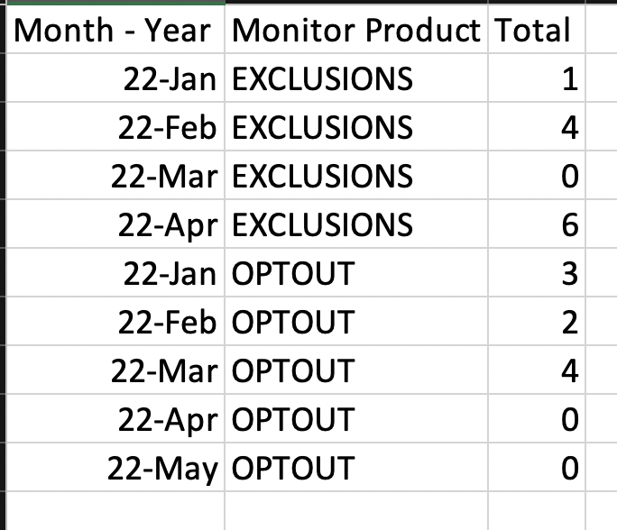Select the Total header cell
This screenshot has height=530, width=617.
pyautogui.click(x=537, y=30)
